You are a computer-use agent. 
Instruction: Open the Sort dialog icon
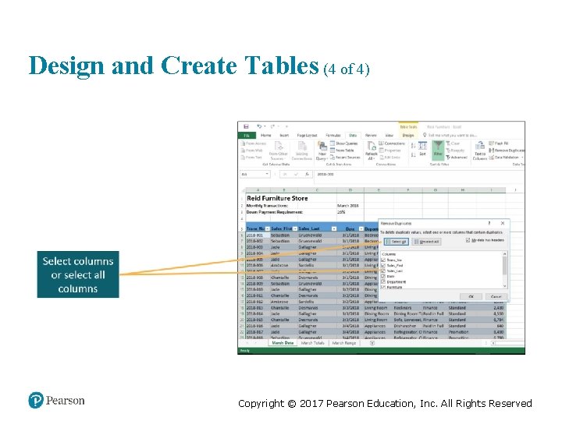coord(422,146)
